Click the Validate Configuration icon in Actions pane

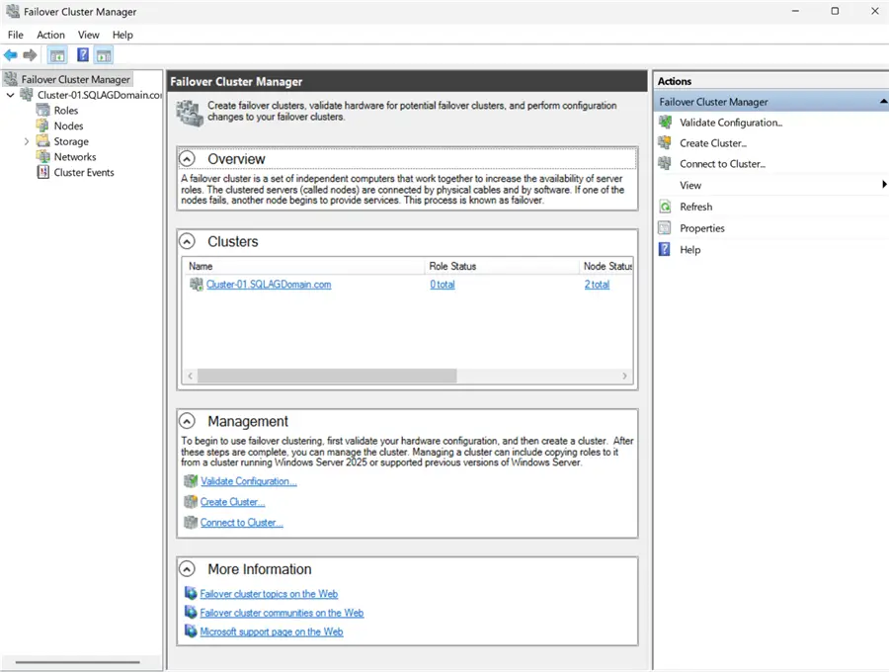point(665,122)
